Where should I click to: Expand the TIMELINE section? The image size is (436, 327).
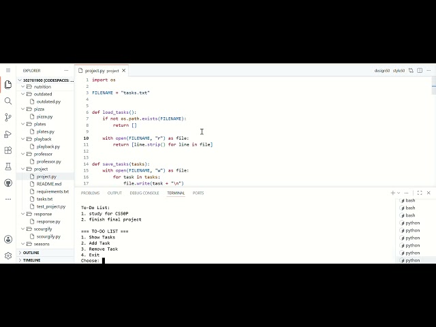(x=45, y=260)
